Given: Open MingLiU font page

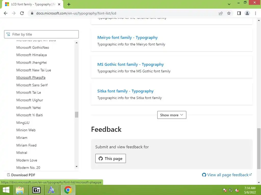Looking at the screenshot, I should 23,123.
